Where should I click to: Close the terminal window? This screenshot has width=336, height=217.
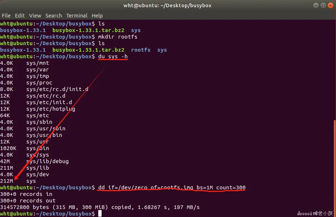[331, 5]
